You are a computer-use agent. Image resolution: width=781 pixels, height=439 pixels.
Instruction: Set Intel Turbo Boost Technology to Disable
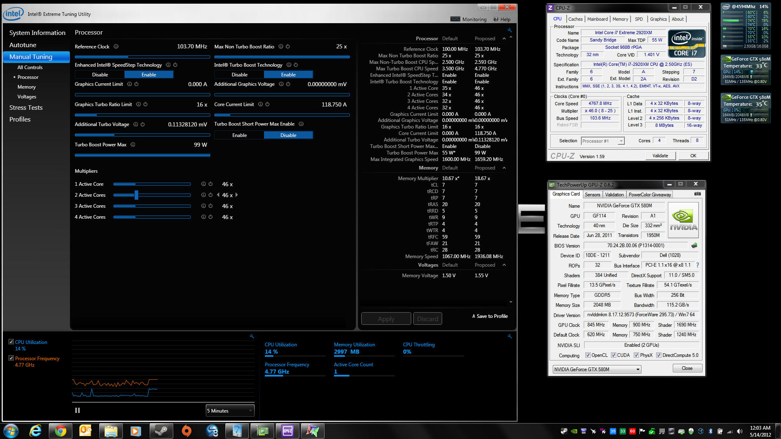point(239,75)
